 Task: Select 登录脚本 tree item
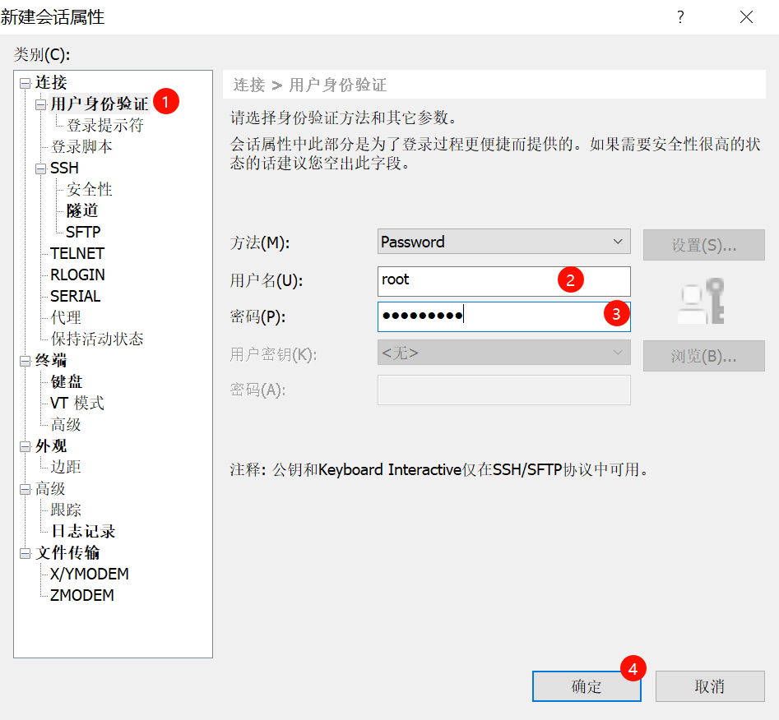tap(81, 146)
